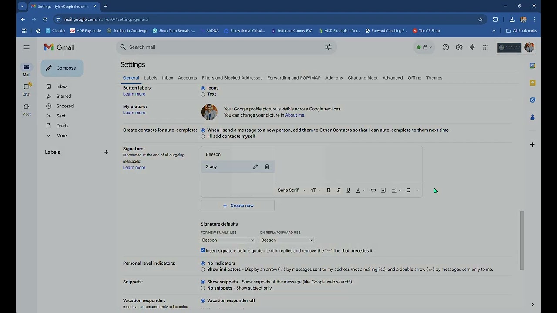Open Chat from the left rail
This screenshot has width=557, height=313.
pos(27,89)
